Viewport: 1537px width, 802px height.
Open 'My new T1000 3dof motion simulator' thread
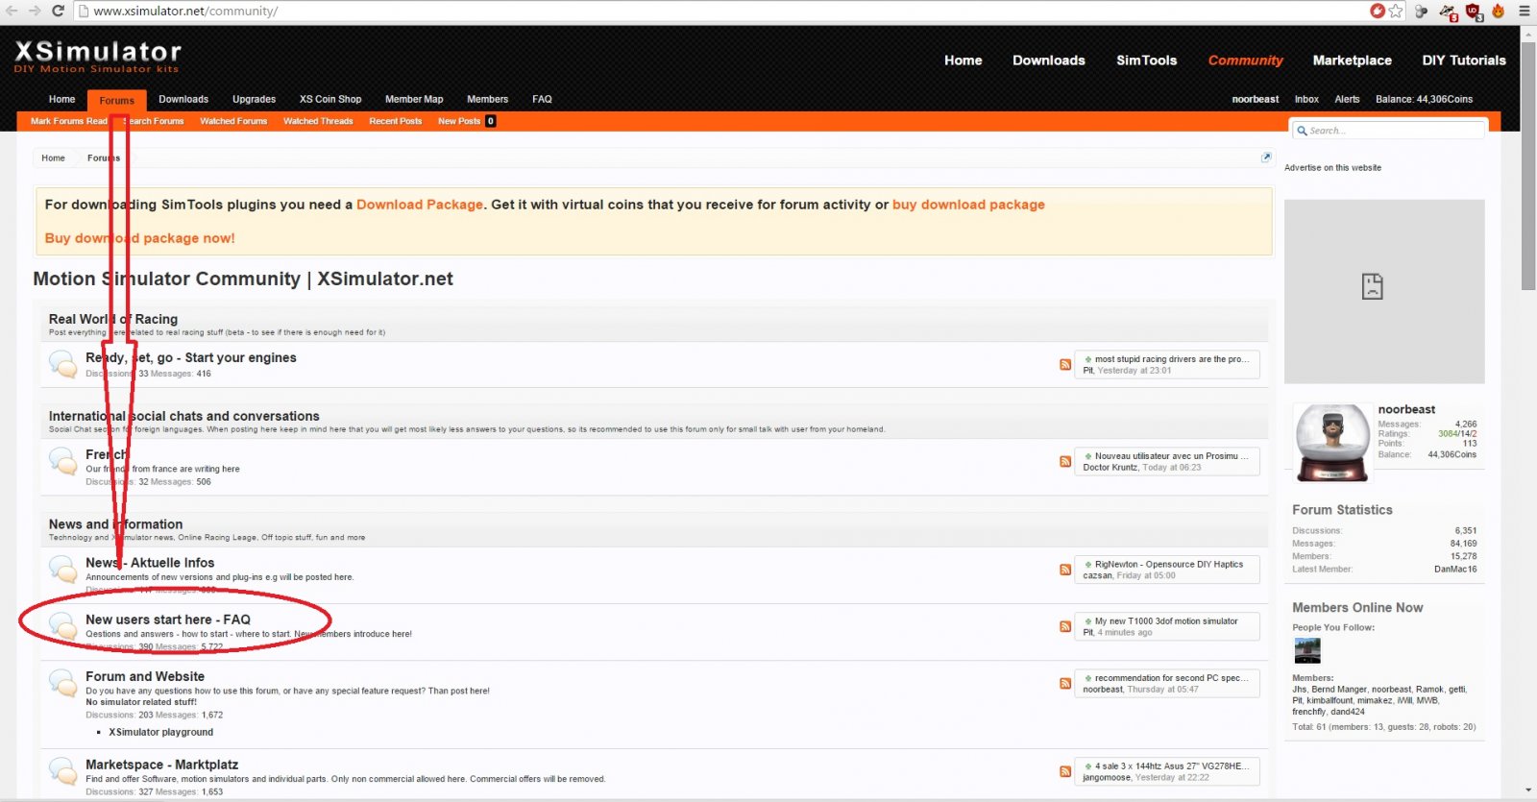(1166, 621)
